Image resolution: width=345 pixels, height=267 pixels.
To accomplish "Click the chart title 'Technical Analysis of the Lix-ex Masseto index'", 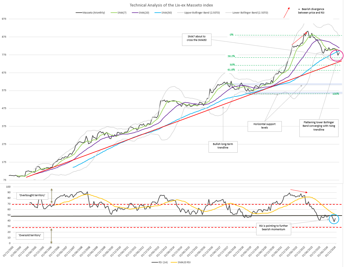I will [x=171, y=5].
